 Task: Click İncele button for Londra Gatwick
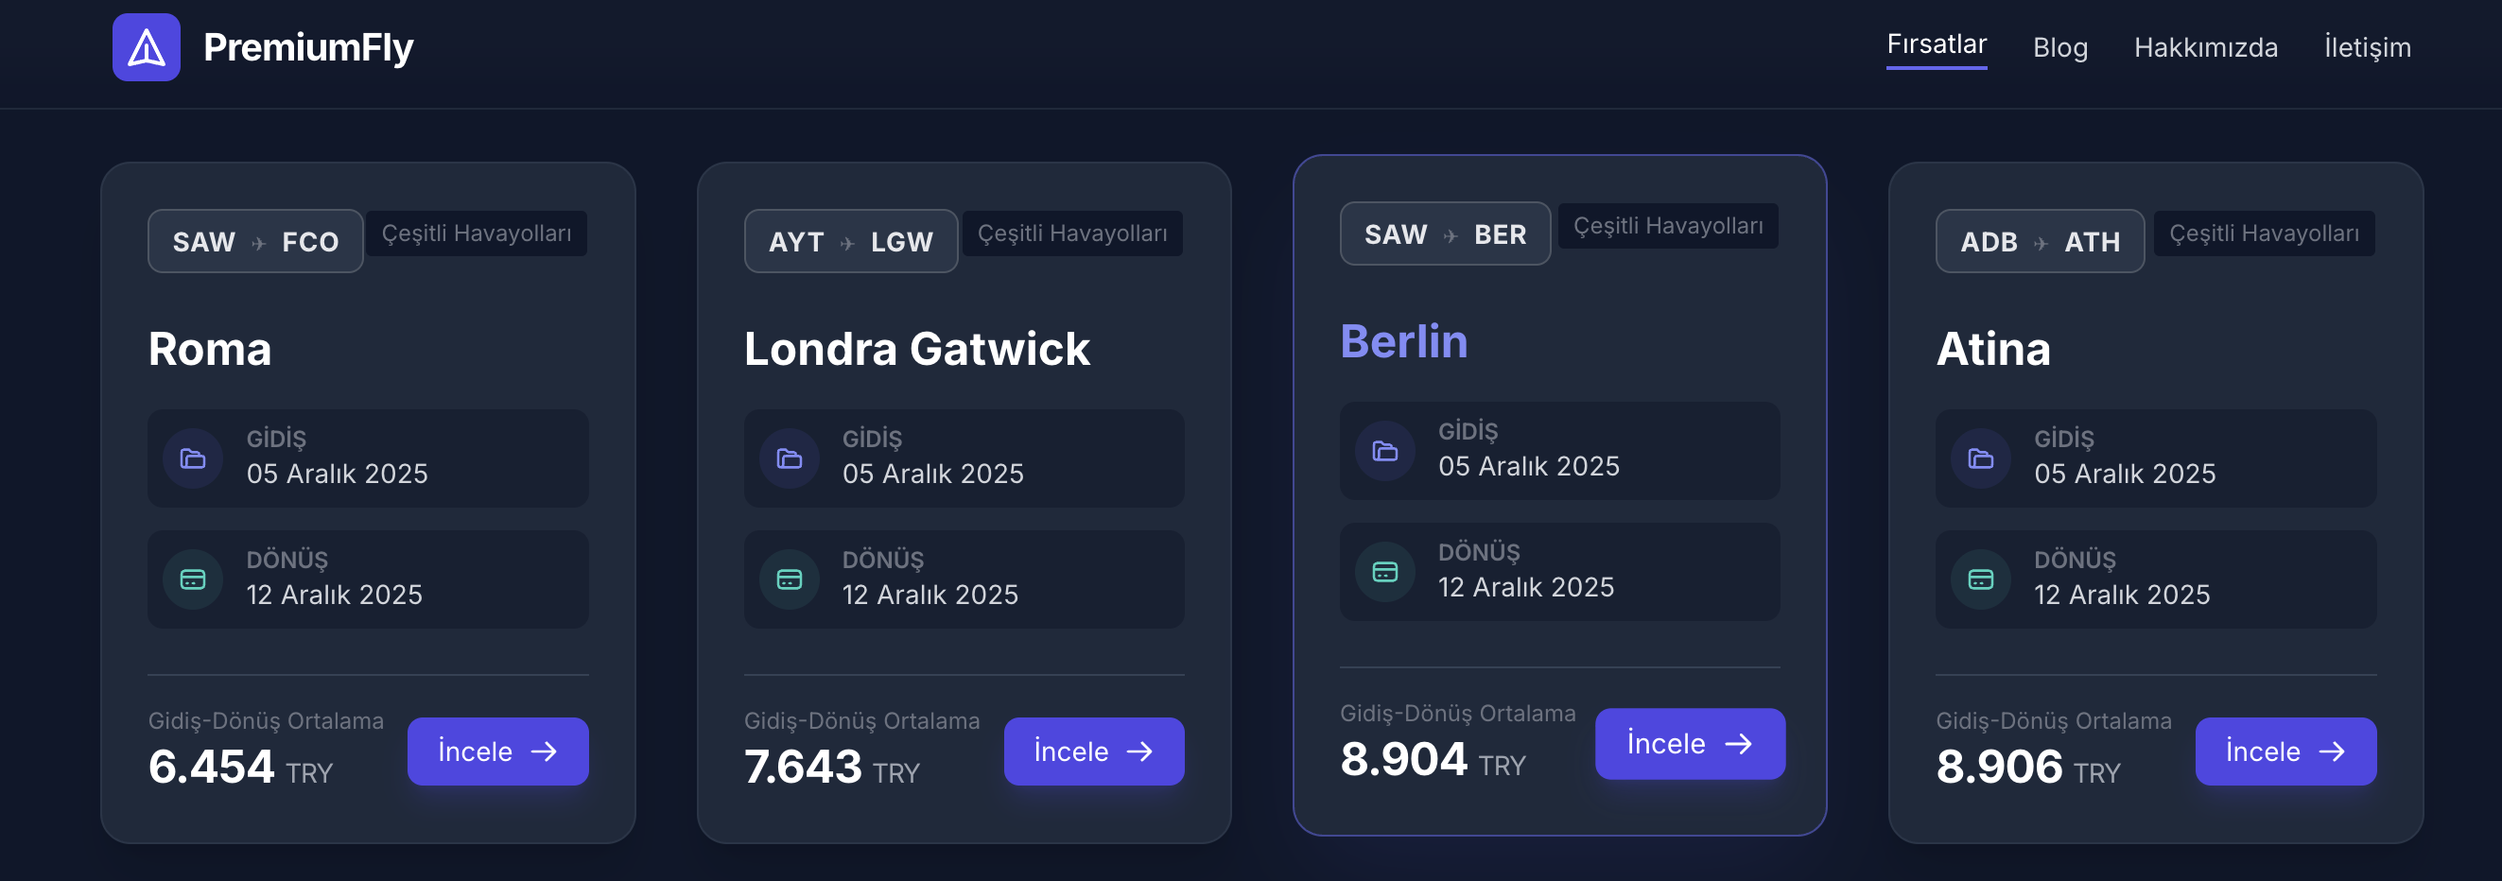pos(1094,751)
